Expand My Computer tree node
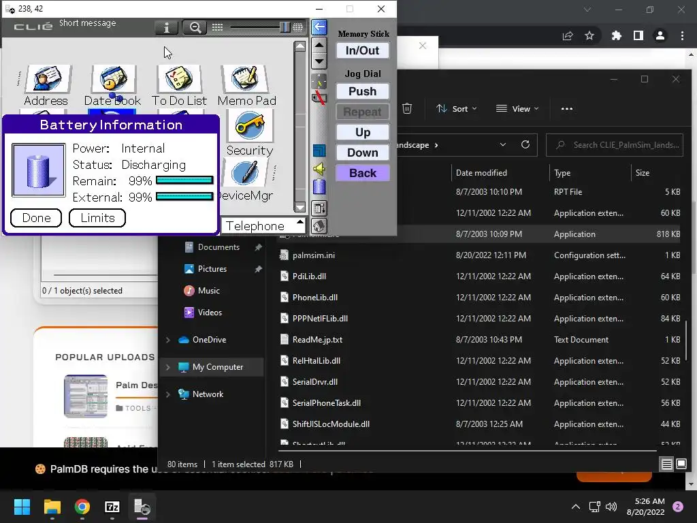This screenshot has height=523, width=697. pos(168,367)
